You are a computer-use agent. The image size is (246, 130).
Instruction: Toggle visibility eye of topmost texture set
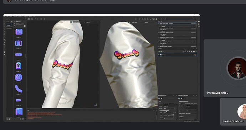click(159, 24)
